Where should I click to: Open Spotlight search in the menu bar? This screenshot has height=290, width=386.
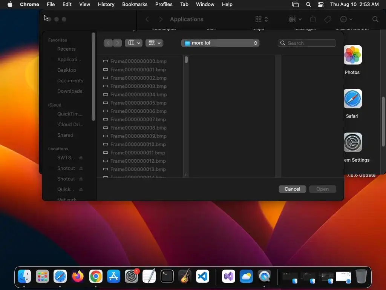(x=308, y=5)
